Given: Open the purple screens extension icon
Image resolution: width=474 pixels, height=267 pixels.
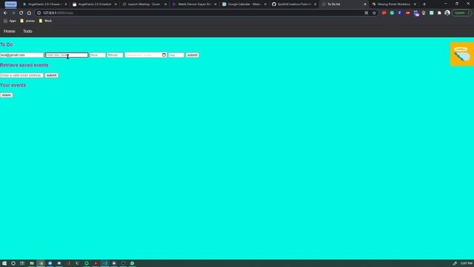Looking at the screenshot, I should pyautogui.click(x=416, y=13).
